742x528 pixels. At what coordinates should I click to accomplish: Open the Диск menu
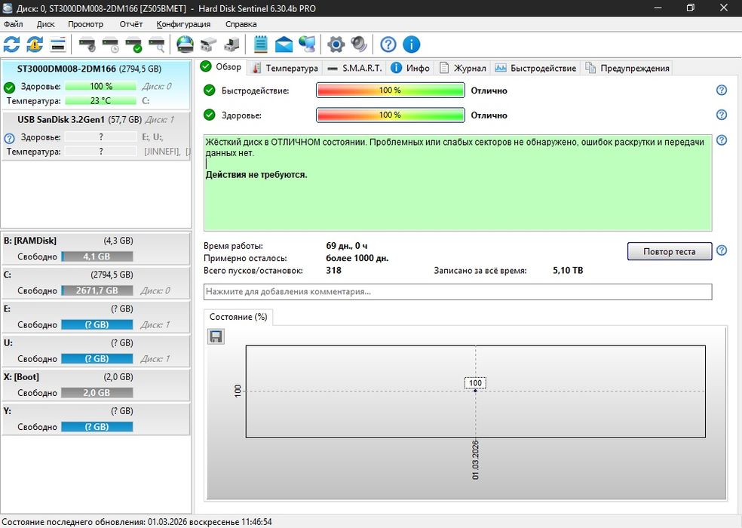tap(45, 24)
